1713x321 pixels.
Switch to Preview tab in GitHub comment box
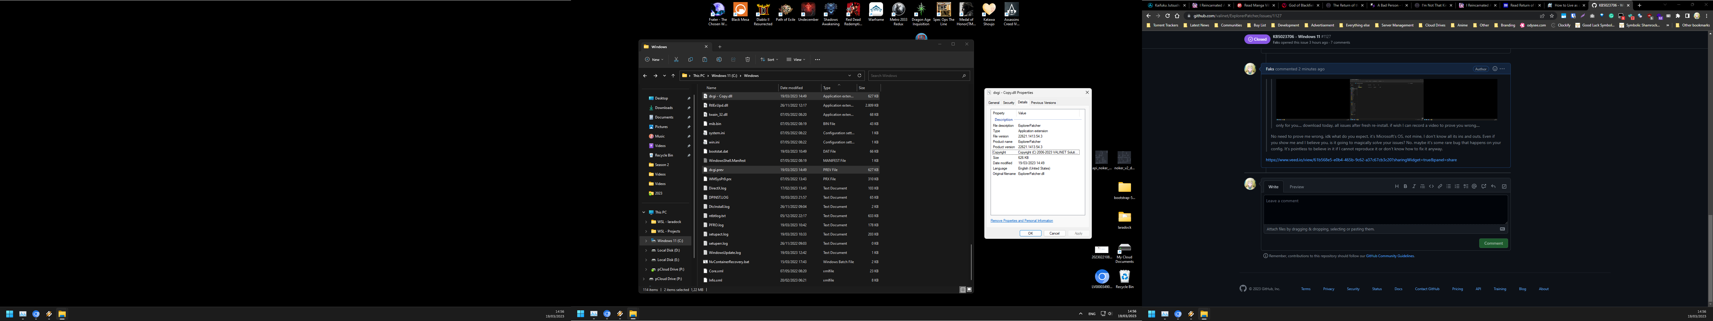tap(1297, 187)
